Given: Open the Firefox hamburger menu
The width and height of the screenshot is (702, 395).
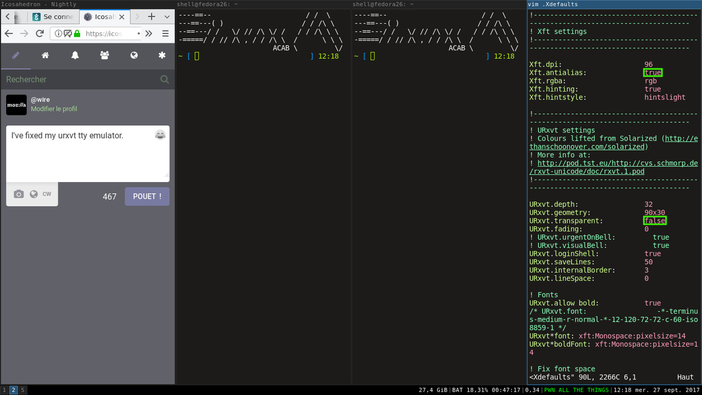Looking at the screenshot, I should point(165,33).
